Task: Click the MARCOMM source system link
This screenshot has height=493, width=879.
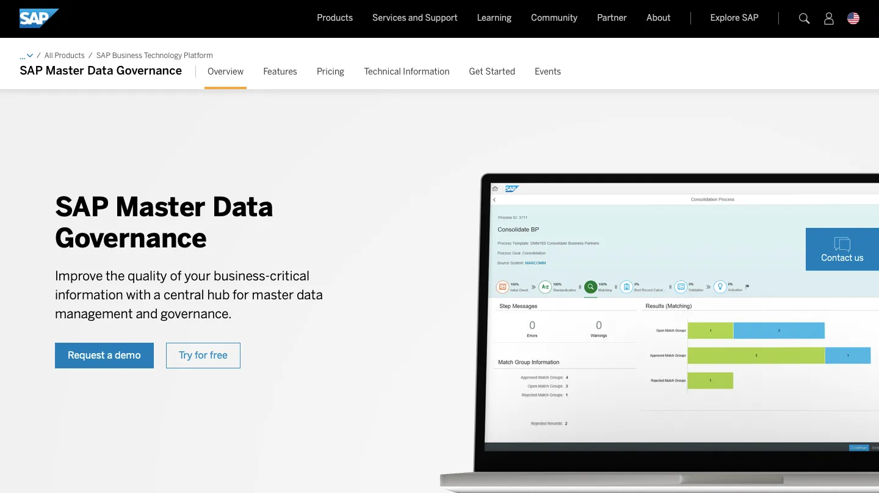Action: (x=535, y=263)
